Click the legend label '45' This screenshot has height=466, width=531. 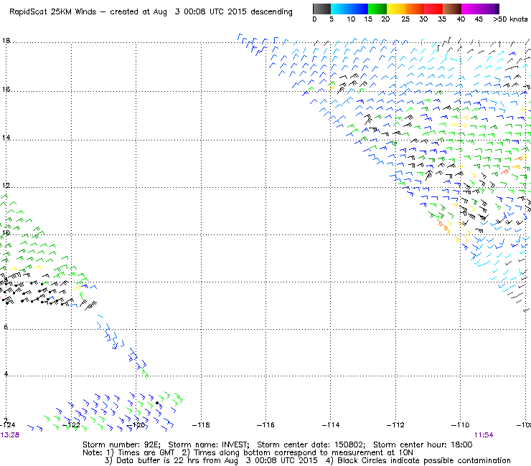point(479,19)
